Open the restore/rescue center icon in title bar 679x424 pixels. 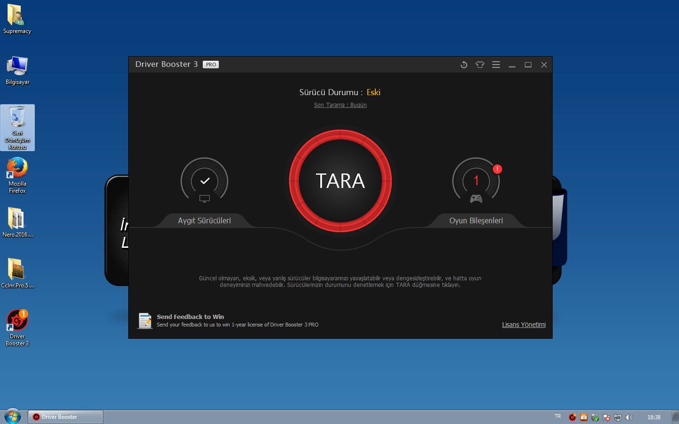click(464, 65)
